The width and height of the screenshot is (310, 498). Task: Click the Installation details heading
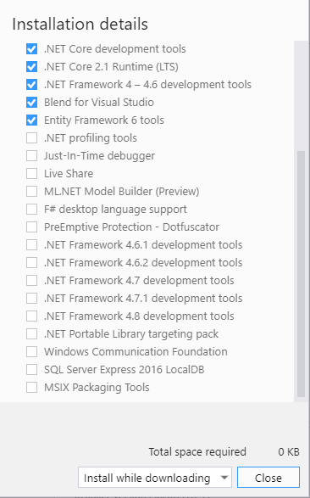tap(80, 24)
